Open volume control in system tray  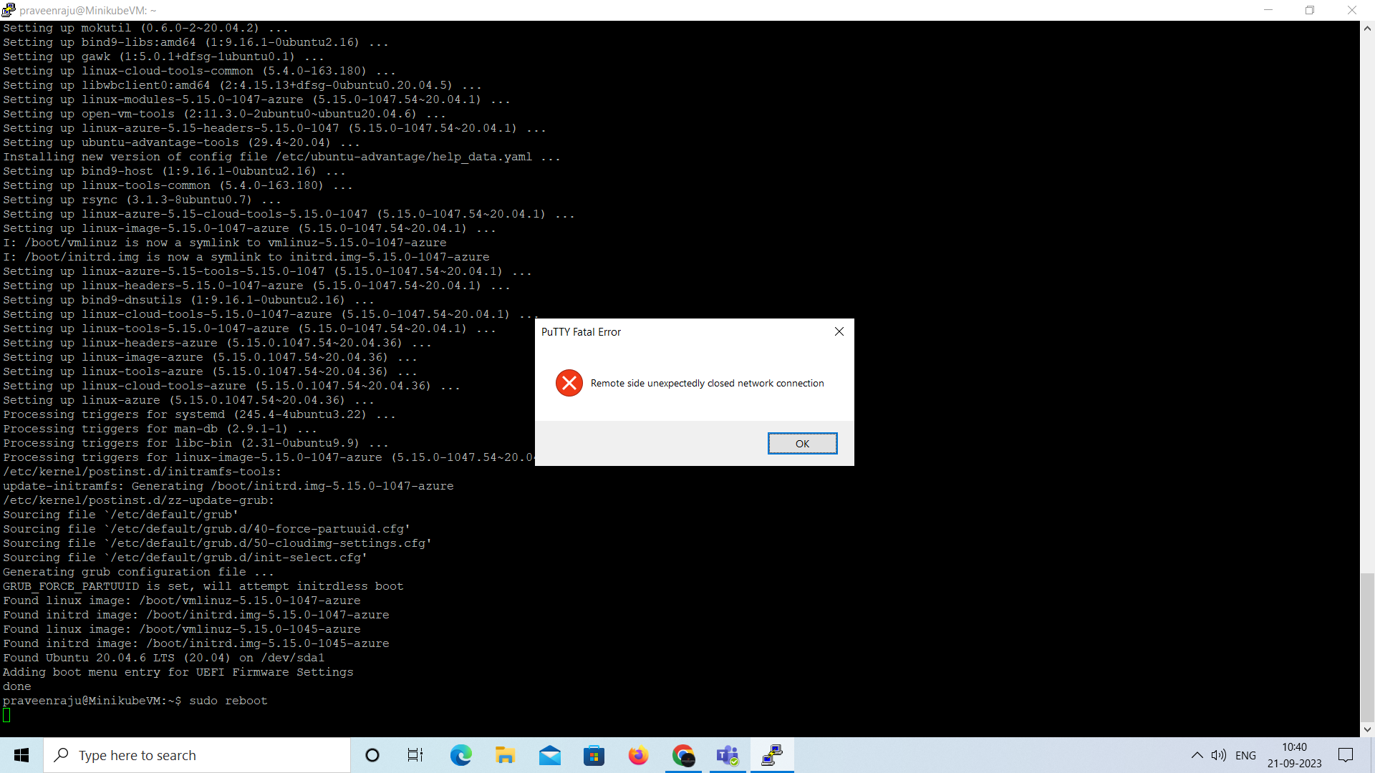[1218, 755]
